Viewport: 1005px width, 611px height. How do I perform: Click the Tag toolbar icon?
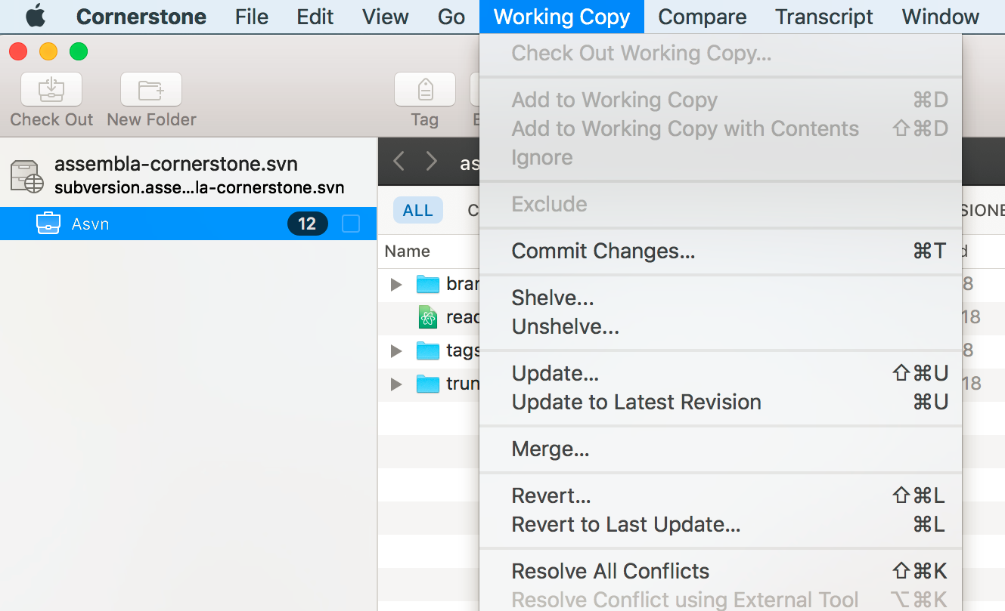point(425,90)
